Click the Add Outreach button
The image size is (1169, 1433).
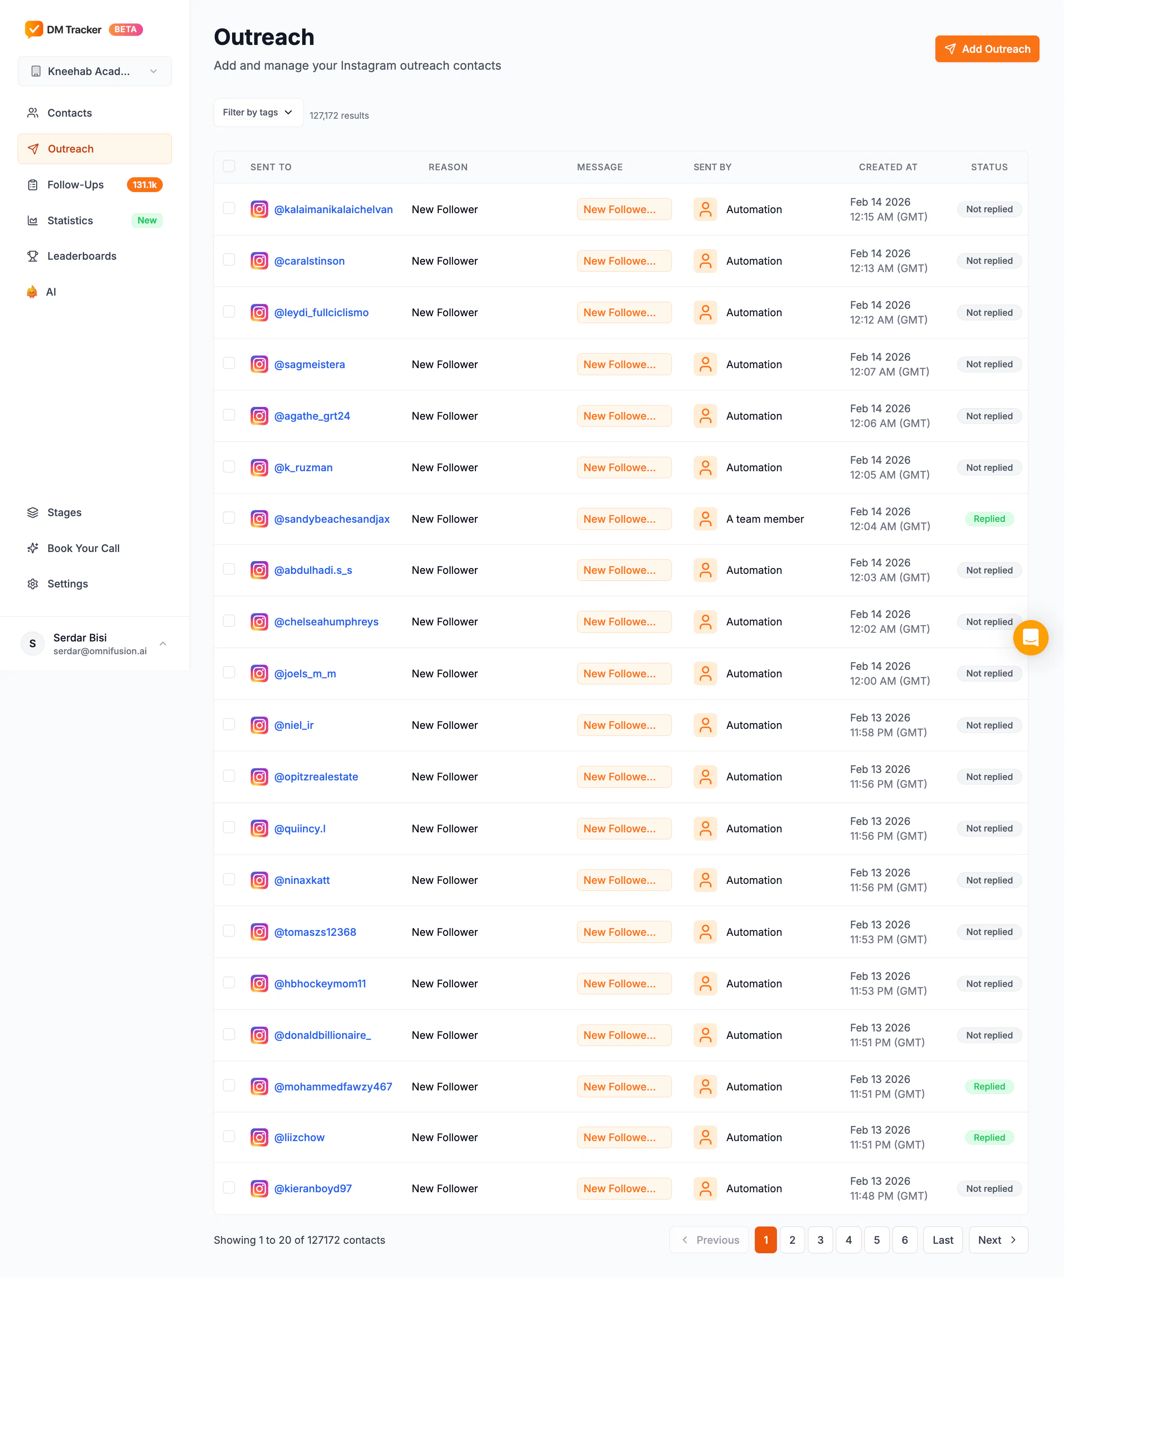point(986,49)
